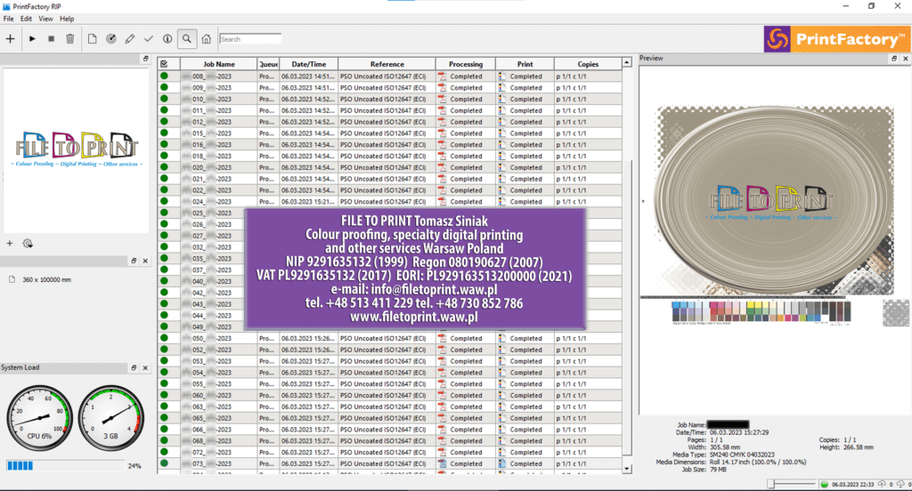912x491 pixels.
Task: Click the Job Name column header
Action: click(218, 64)
